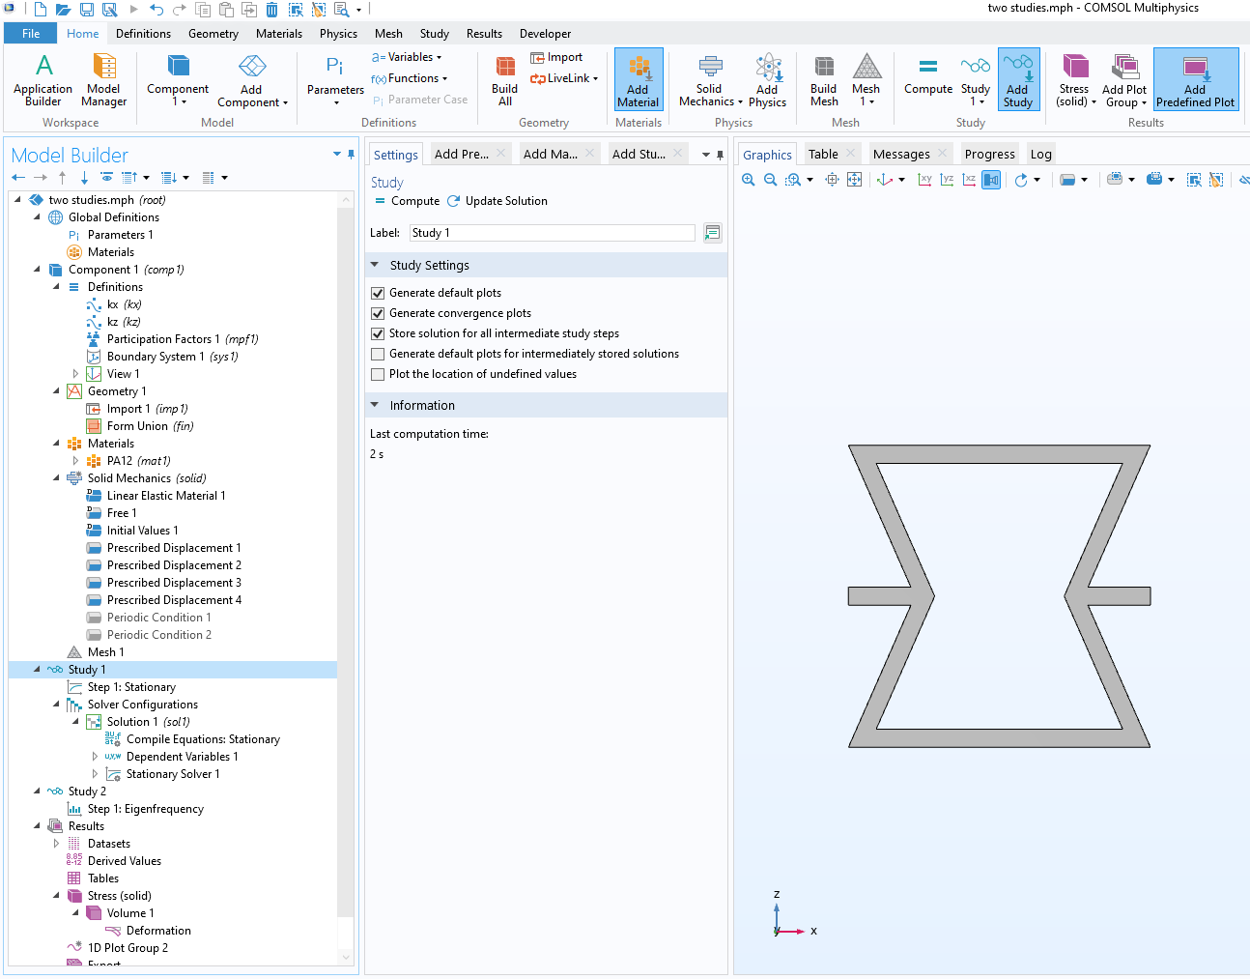Enable Plot the location of undefined values

click(x=378, y=374)
